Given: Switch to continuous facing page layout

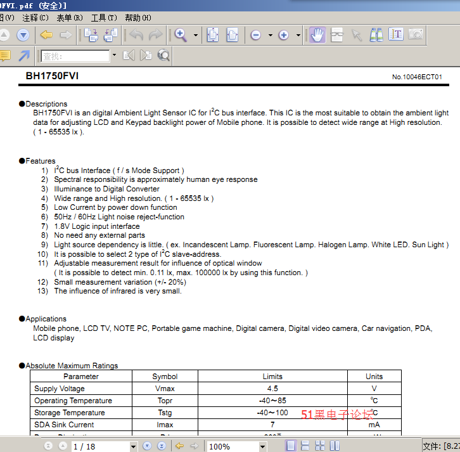Looking at the screenshot, I should 320,446.
